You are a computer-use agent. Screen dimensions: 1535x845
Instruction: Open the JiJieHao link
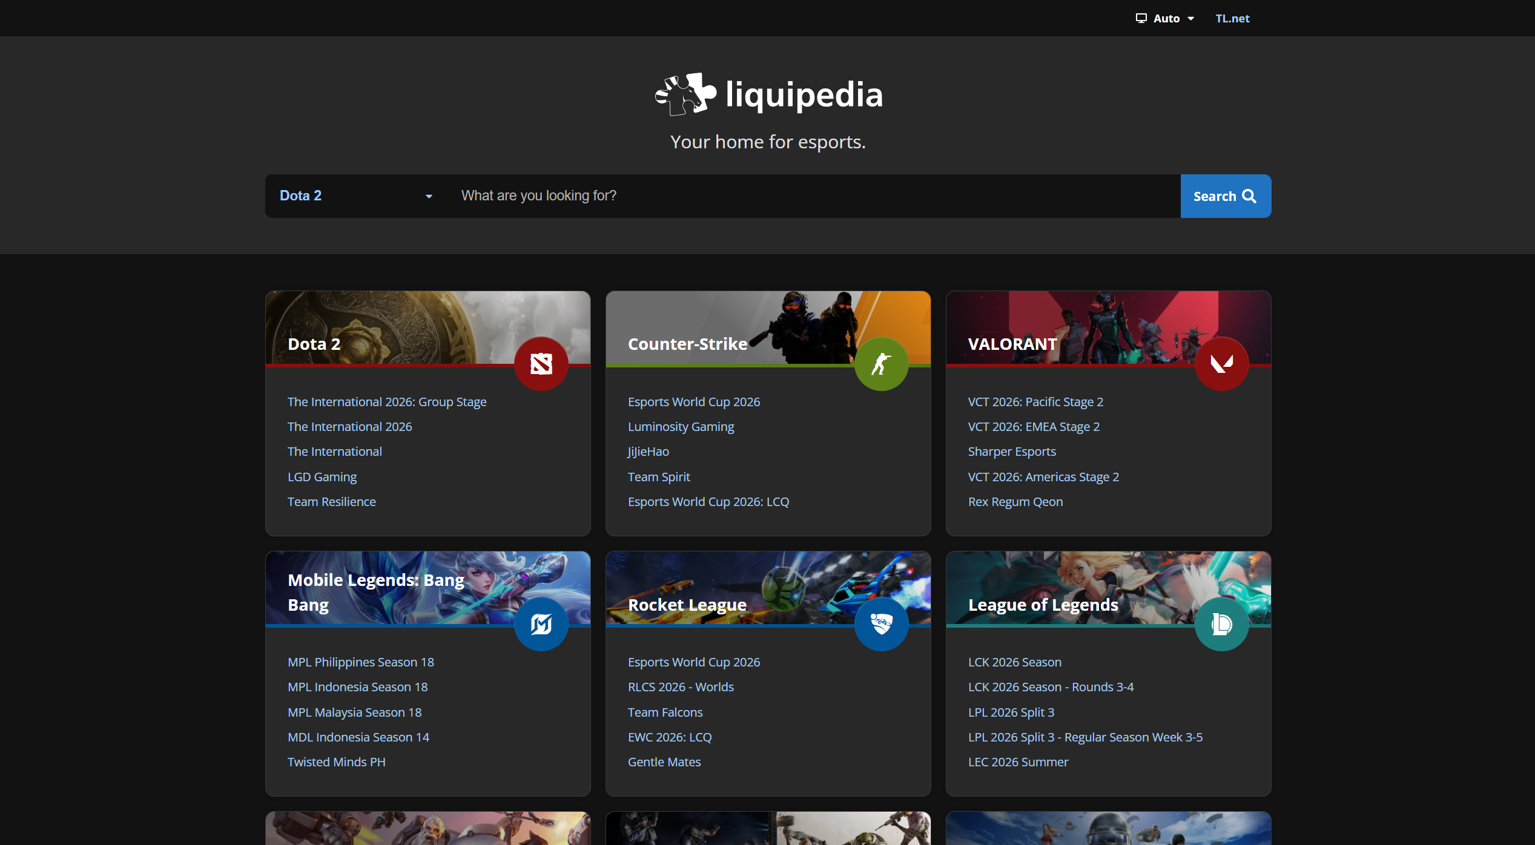click(x=649, y=452)
